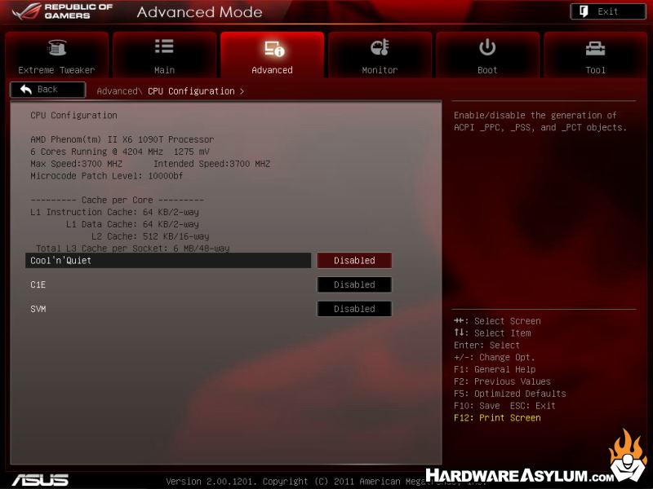Click the Advanced tab info icon
The image size is (653, 489).
(274, 49)
